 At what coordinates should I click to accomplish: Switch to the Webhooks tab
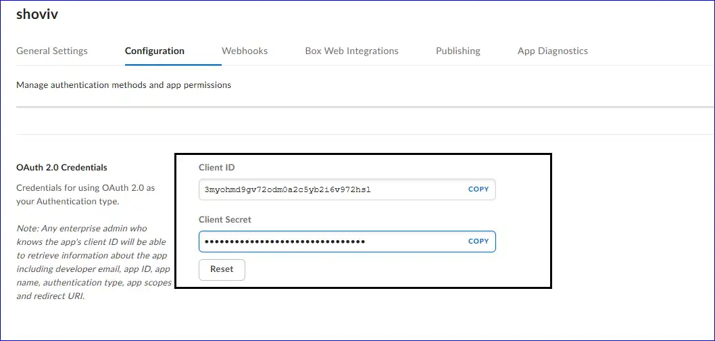click(245, 51)
